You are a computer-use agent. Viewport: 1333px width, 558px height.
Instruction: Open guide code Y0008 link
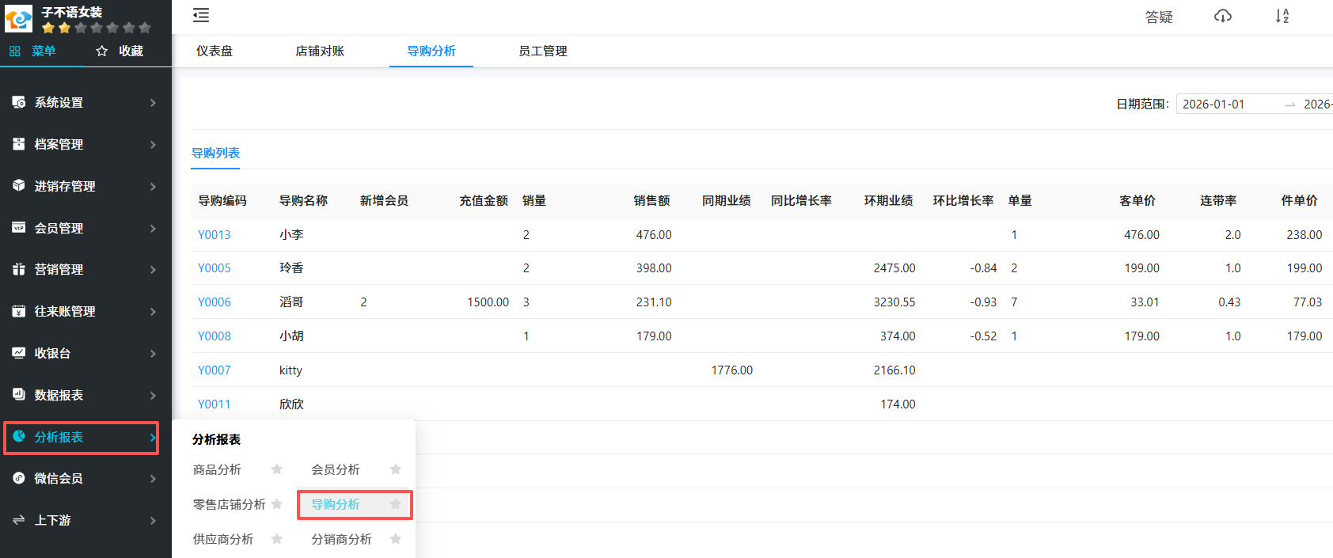tap(215, 336)
